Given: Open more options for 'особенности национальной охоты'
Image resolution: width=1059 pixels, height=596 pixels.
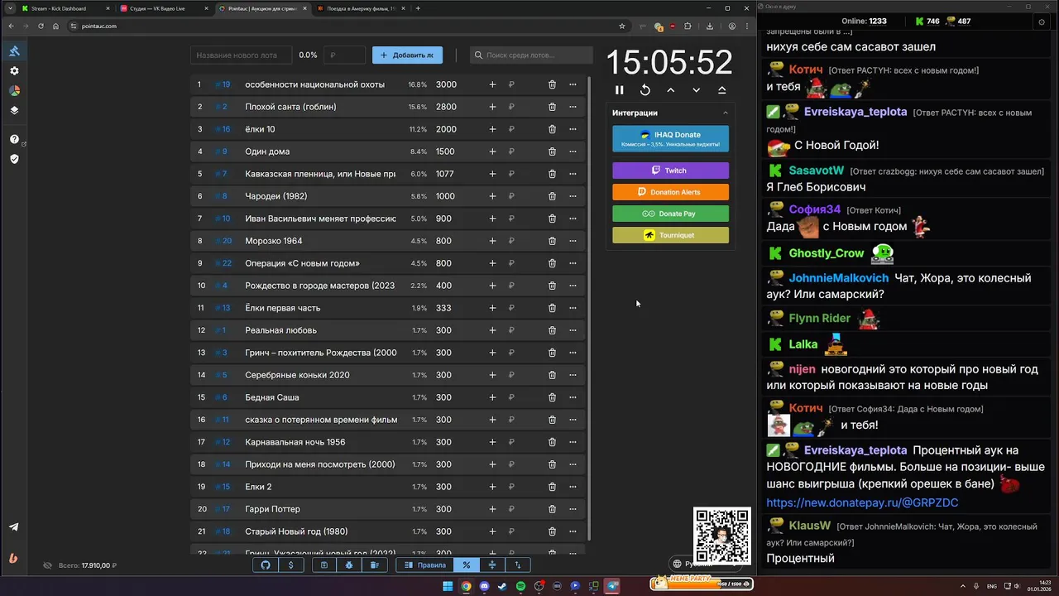Looking at the screenshot, I should click(x=573, y=84).
